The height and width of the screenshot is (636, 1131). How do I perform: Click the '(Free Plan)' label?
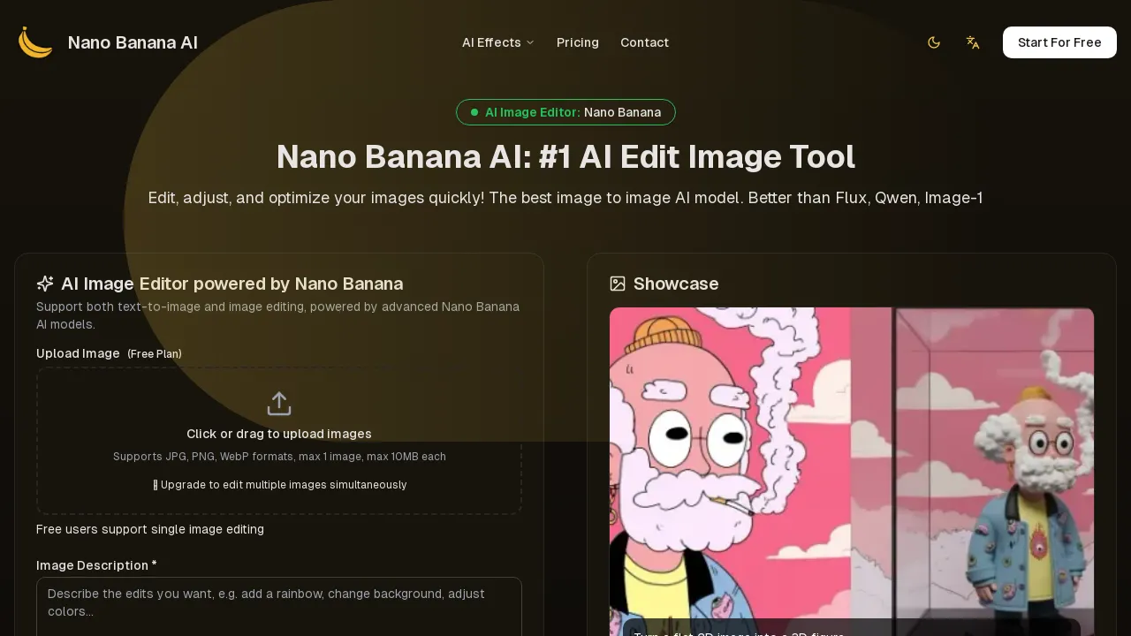click(155, 354)
